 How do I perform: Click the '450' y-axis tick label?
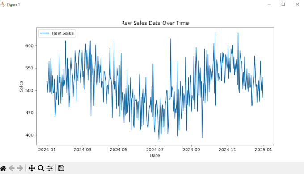coord(30,113)
